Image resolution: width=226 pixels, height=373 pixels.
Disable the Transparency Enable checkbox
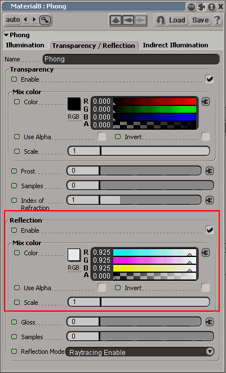coord(210,79)
